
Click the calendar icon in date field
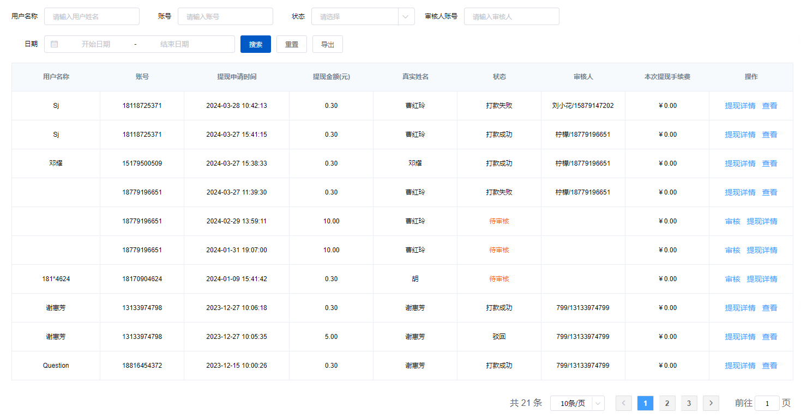(55, 44)
